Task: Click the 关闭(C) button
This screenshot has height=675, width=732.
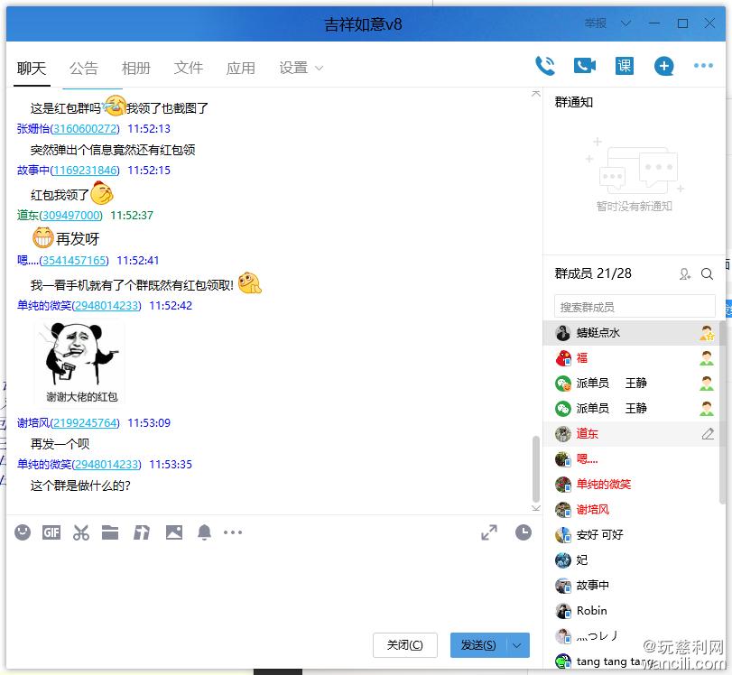Action: [404, 644]
